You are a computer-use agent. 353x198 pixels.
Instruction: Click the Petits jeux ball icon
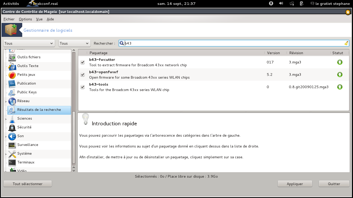tap(12, 75)
